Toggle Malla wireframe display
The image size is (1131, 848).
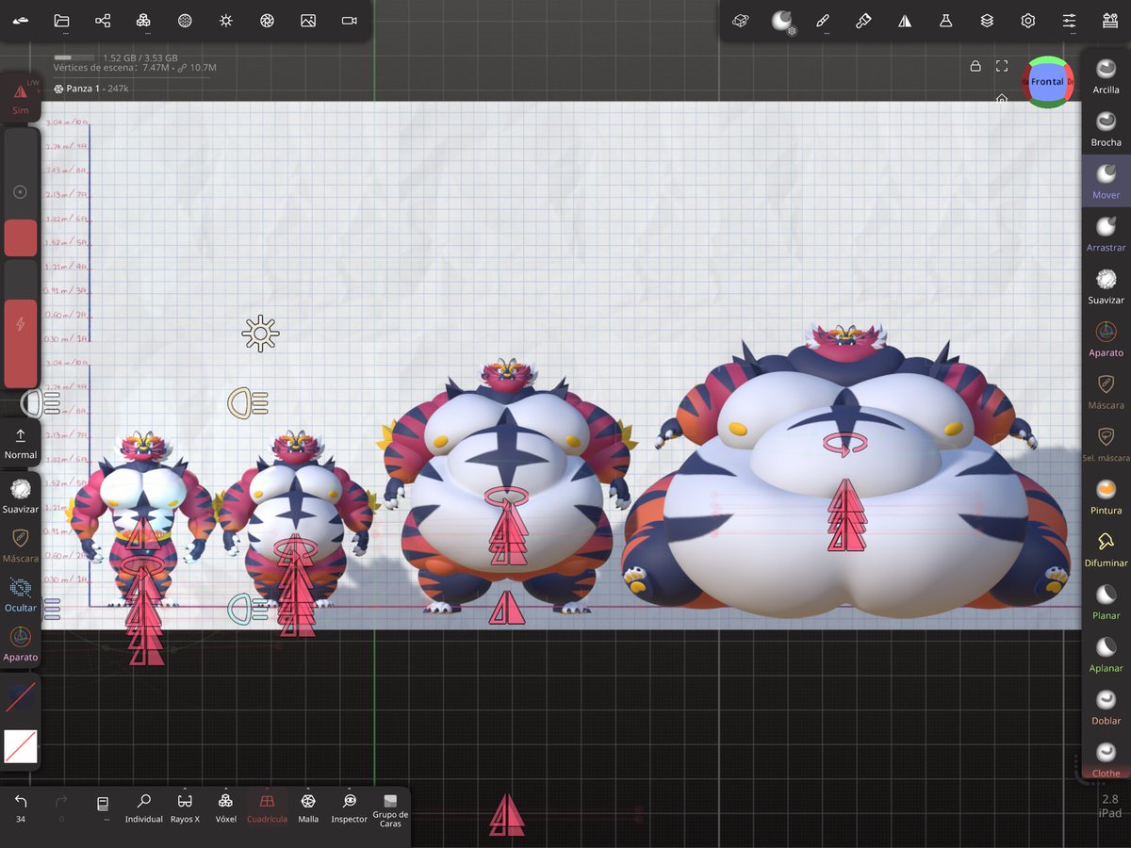point(308,807)
